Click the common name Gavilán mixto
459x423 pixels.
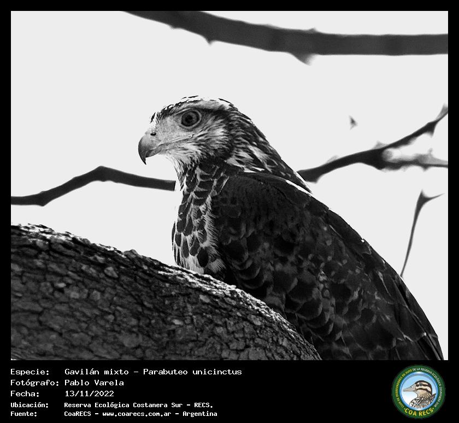96,372
